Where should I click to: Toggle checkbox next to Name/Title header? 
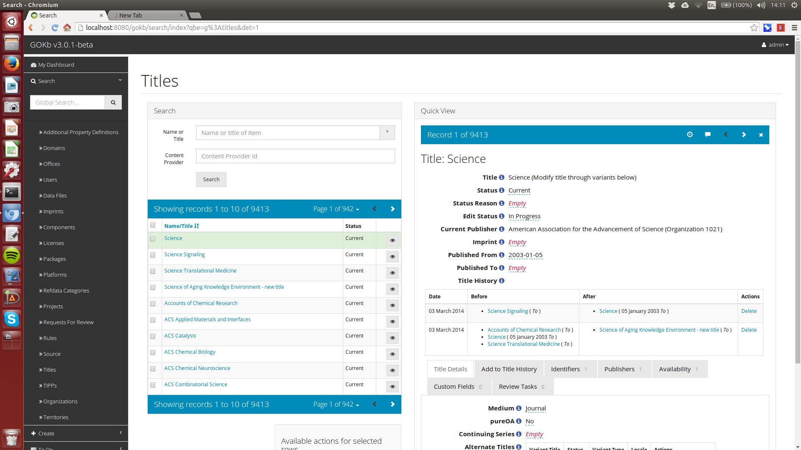pyautogui.click(x=153, y=225)
